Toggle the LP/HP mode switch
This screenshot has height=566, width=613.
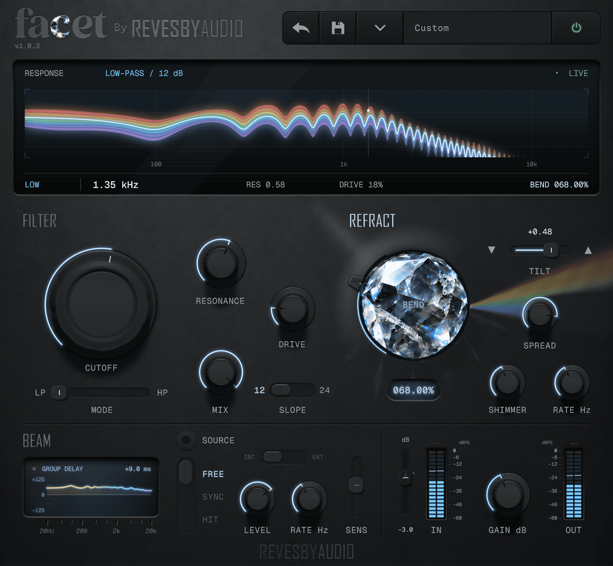tap(101, 392)
